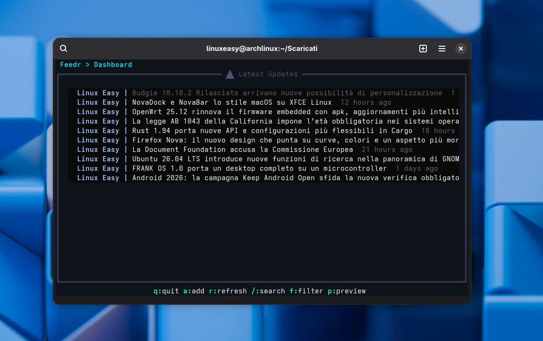The width and height of the screenshot is (543, 341).
Task: Open the Rust 1.94 Cargo article
Action: click(x=272, y=131)
